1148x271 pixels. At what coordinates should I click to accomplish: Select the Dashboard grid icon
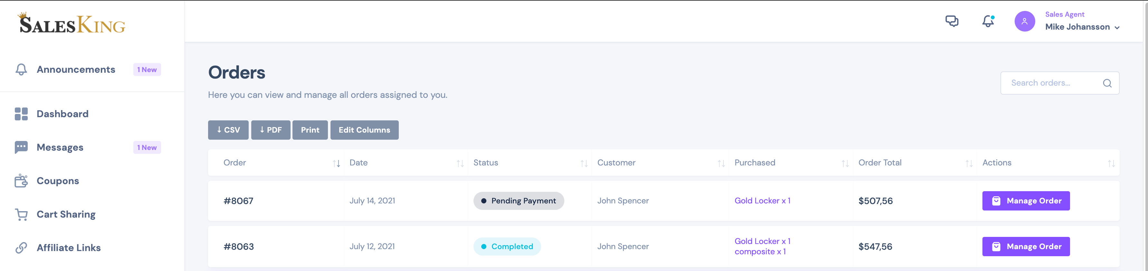click(21, 114)
